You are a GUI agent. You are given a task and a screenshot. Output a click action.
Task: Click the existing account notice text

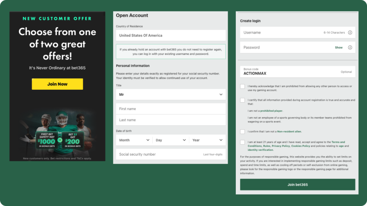pyautogui.click(x=171, y=51)
